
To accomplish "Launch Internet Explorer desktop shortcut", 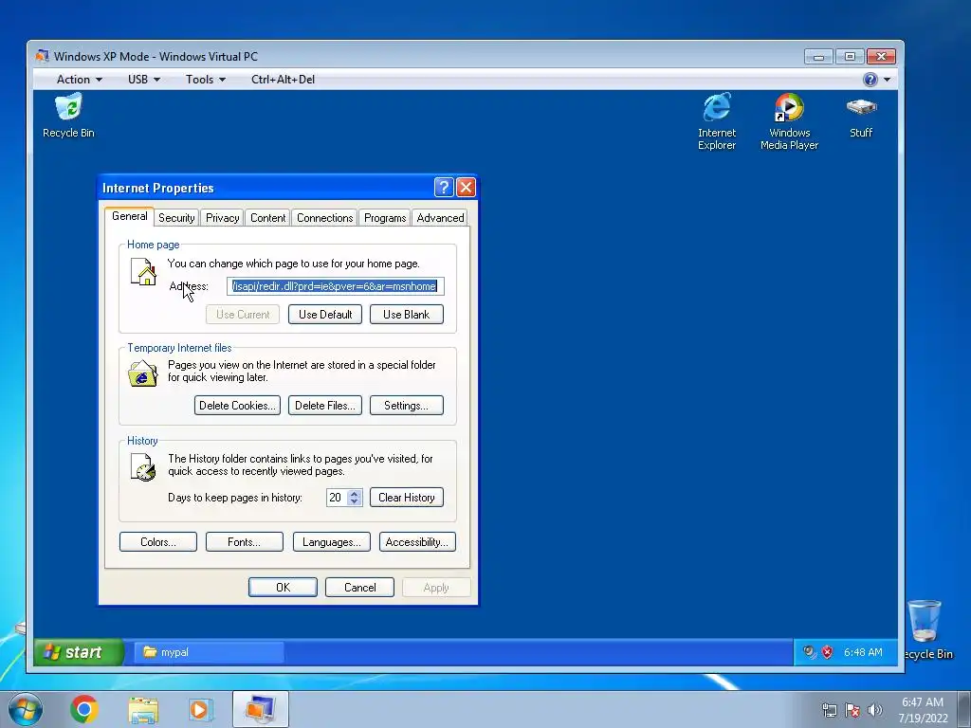I will pyautogui.click(x=717, y=121).
